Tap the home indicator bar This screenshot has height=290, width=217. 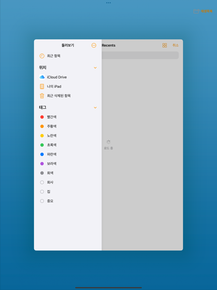pos(108,288)
